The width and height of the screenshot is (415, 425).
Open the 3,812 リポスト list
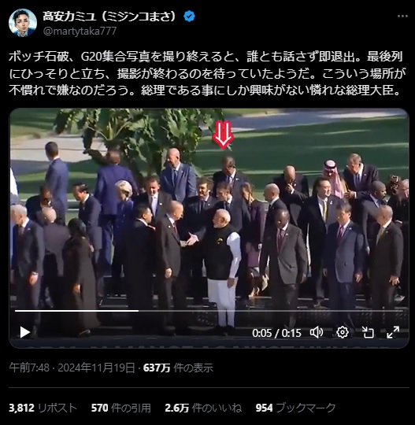click(43, 408)
